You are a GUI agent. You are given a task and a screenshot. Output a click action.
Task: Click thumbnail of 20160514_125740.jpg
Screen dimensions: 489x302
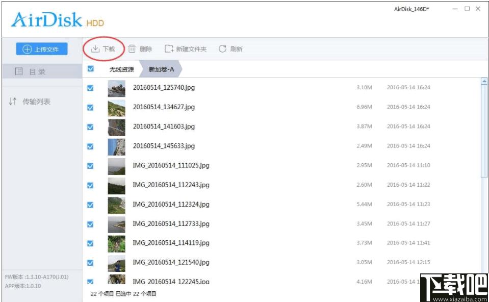tap(117, 89)
